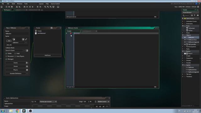Collapse the Fonts folder
201x113 pixels.
click(x=183, y=26)
